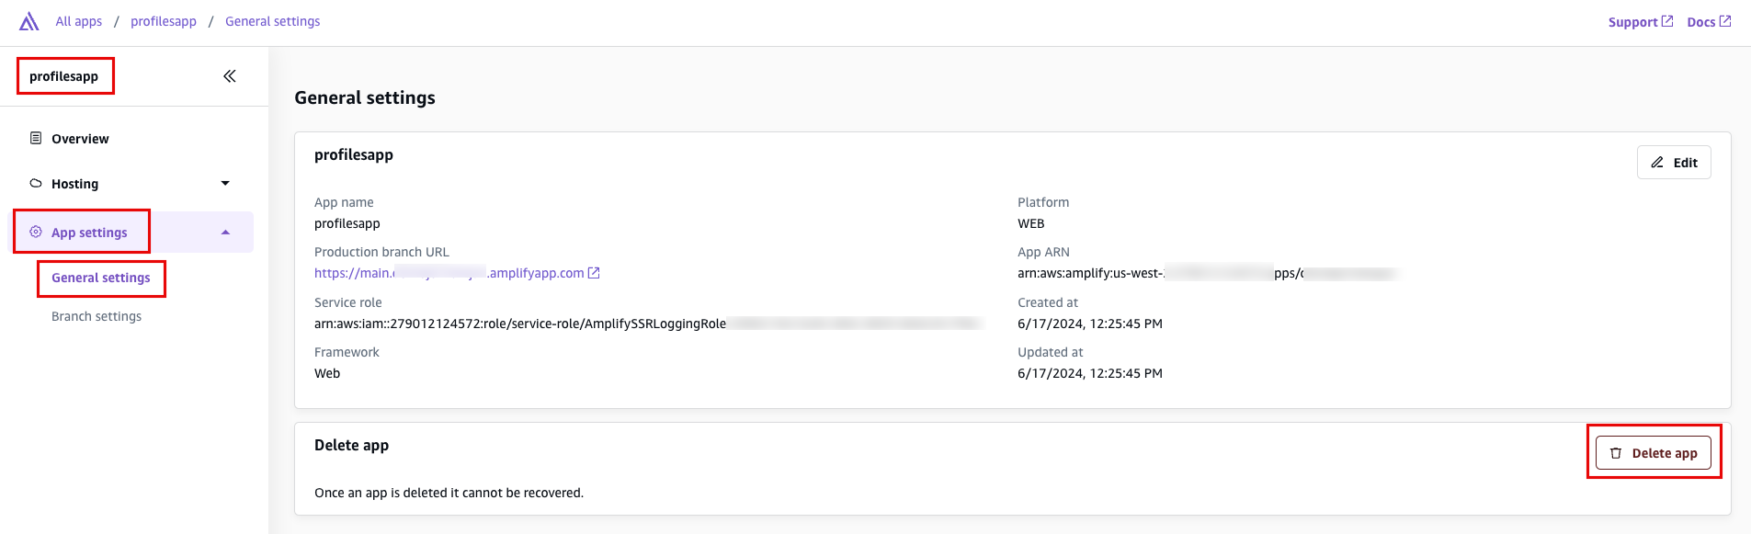
Task: Click the Created at timestamp value
Action: tap(1090, 324)
